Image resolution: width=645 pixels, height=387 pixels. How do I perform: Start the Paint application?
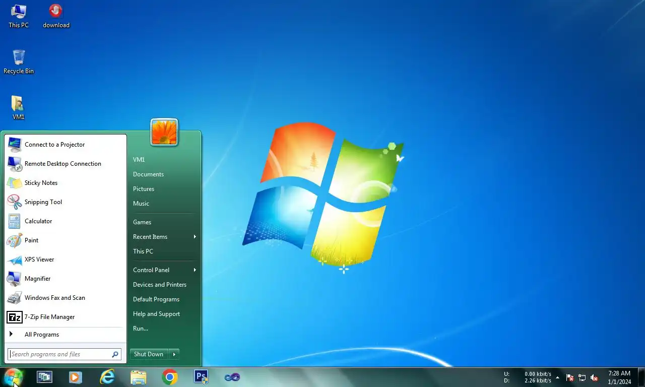click(x=65, y=240)
